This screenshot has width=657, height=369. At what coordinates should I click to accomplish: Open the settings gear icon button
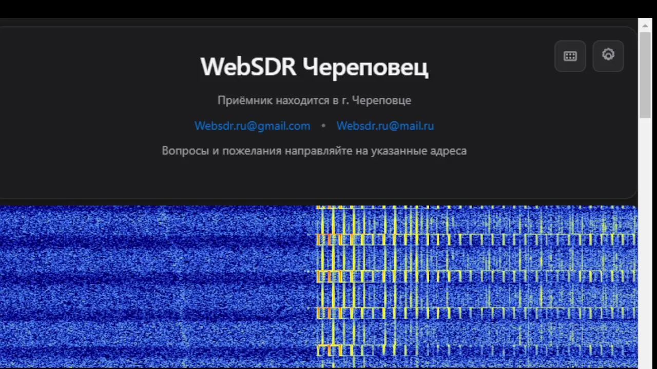click(x=608, y=56)
